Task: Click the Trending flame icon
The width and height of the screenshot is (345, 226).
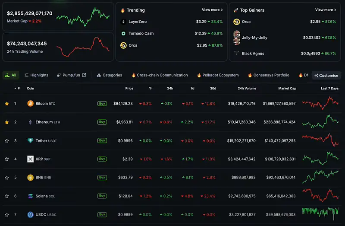Action: 123,10
